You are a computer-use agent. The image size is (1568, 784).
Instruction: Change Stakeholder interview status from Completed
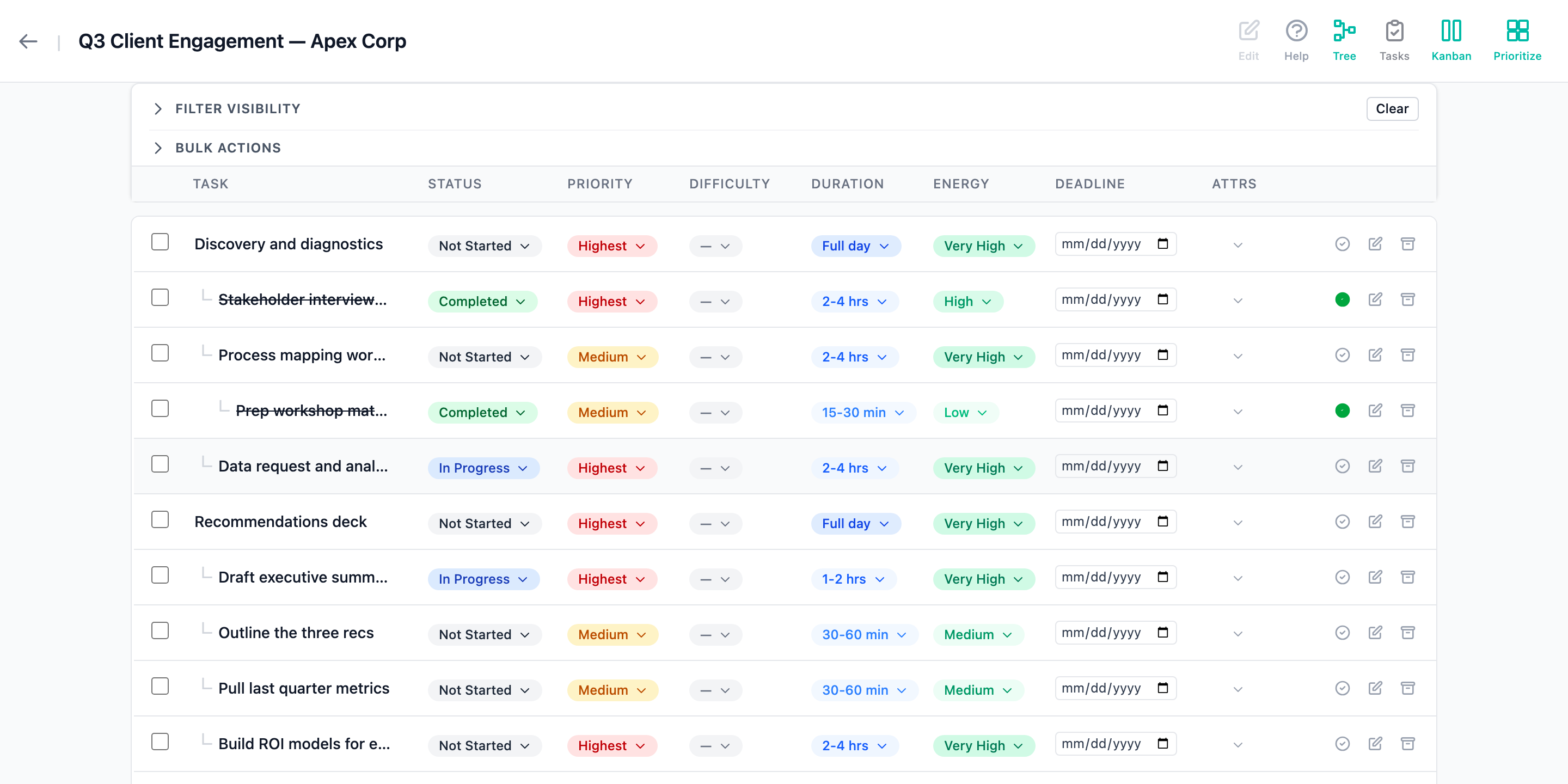[x=482, y=301]
